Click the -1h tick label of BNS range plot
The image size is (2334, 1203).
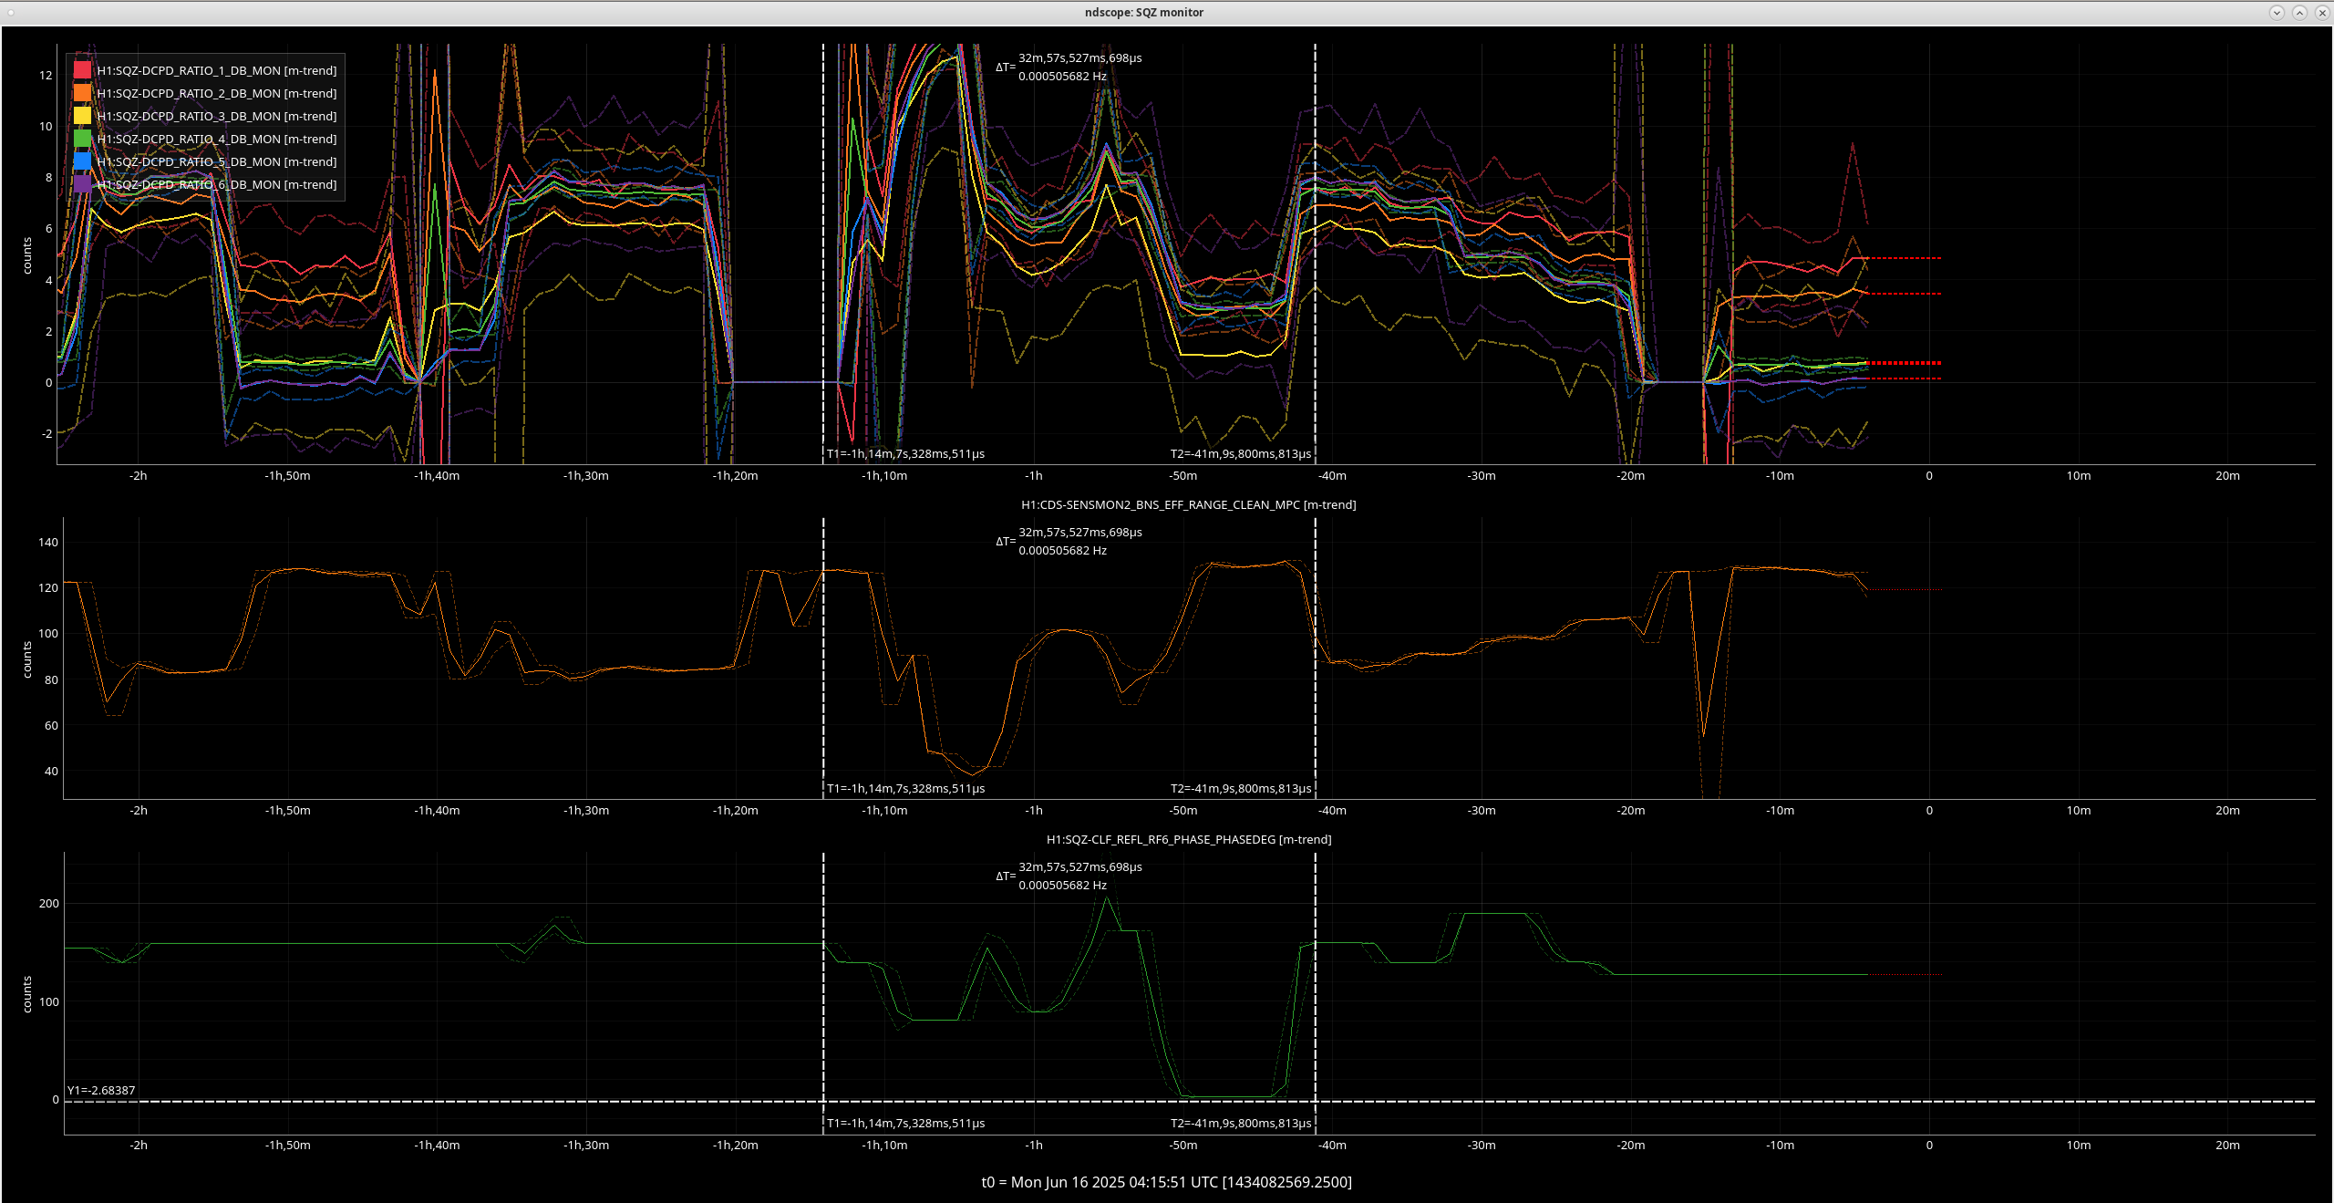1033,810
